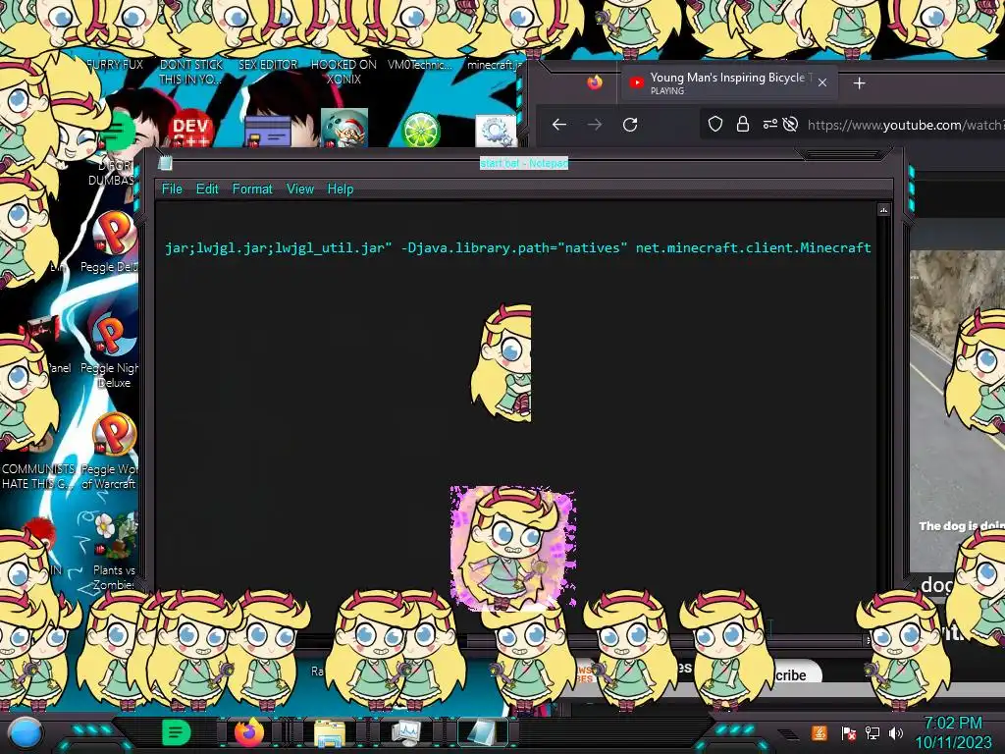Open a new Firefox tab
The image size is (1005, 754).
[860, 83]
